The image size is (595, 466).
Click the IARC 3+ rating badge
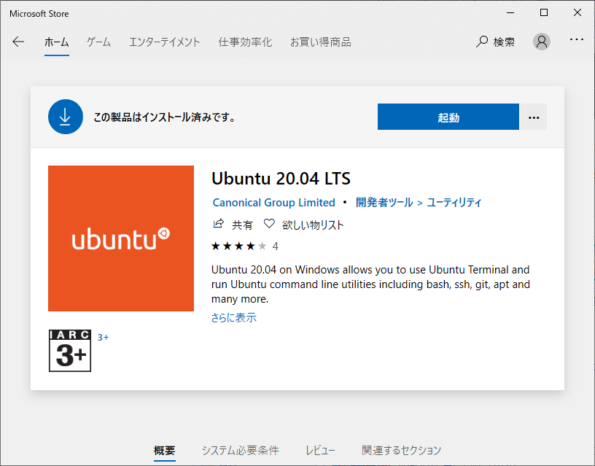[x=70, y=351]
